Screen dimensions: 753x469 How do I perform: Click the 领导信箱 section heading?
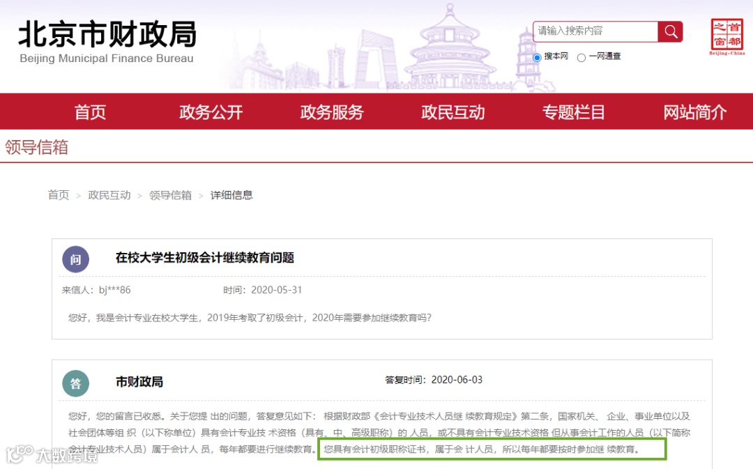pyautogui.click(x=36, y=147)
